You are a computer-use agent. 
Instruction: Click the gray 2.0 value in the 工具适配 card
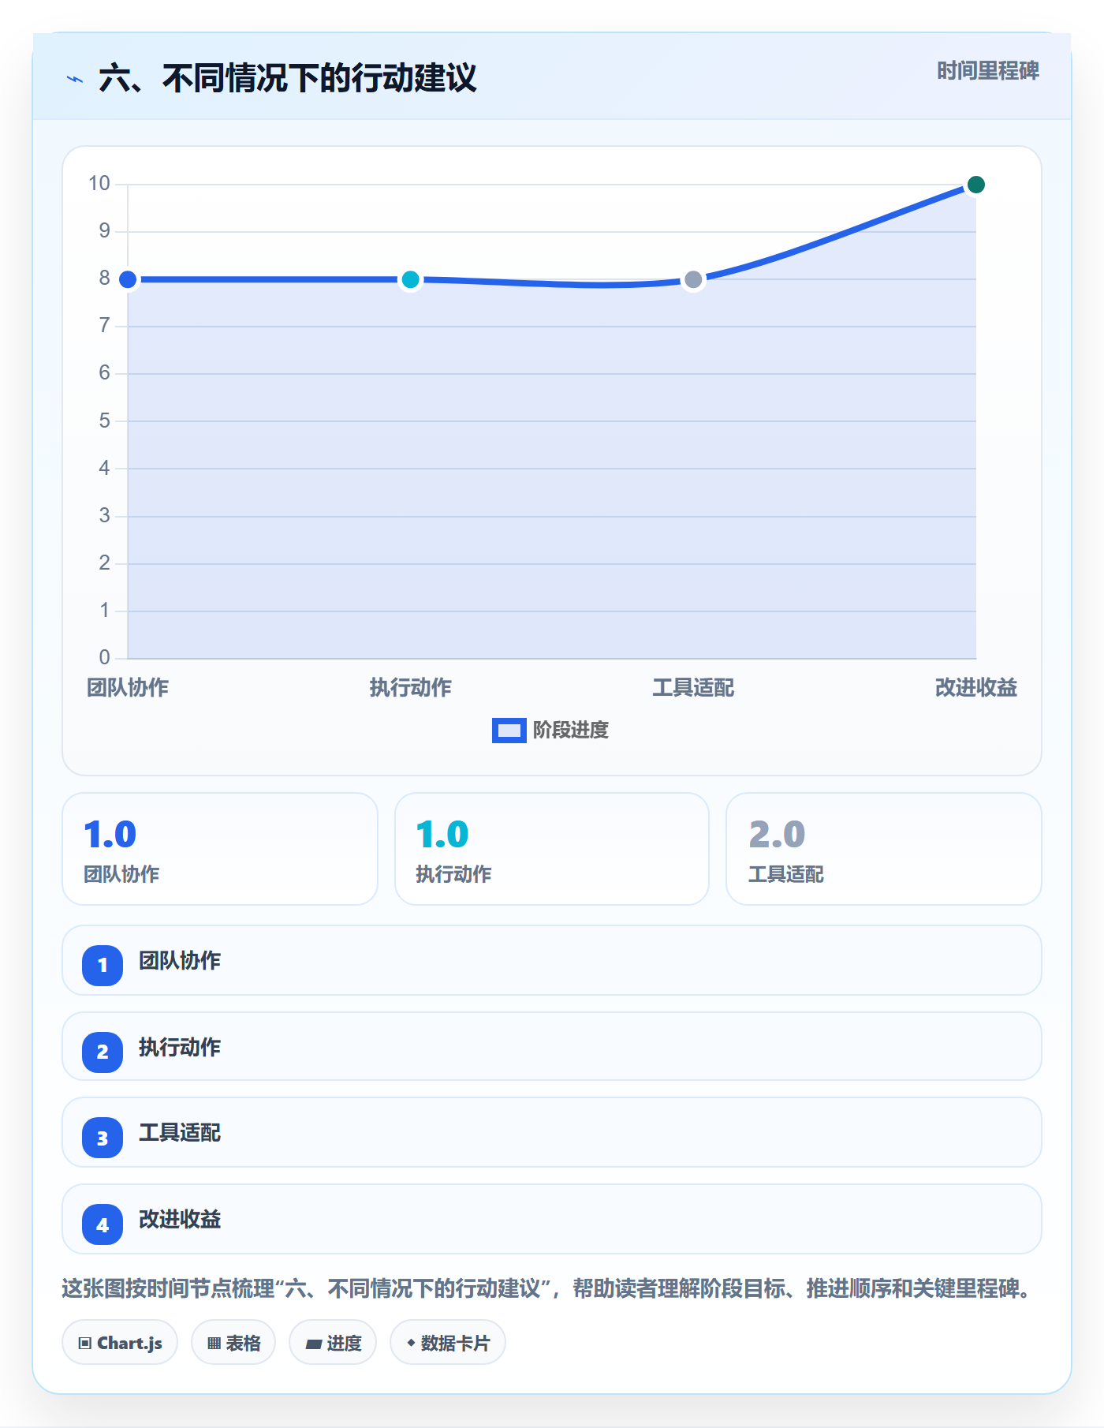(x=777, y=835)
